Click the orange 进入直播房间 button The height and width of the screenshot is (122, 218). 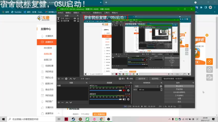click(99, 114)
